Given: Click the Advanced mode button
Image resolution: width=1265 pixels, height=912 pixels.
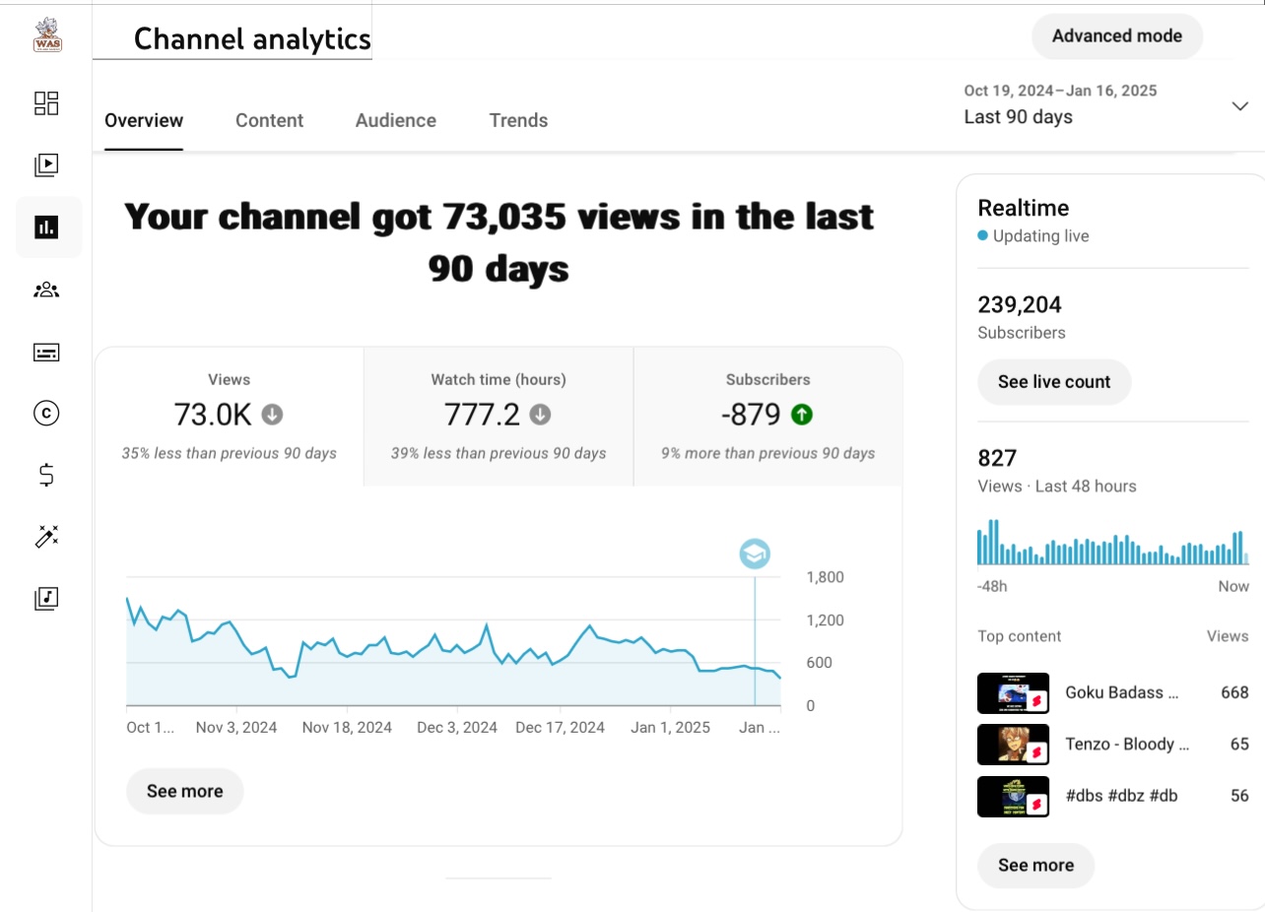Looking at the screenshot, I should (1116, 36).
